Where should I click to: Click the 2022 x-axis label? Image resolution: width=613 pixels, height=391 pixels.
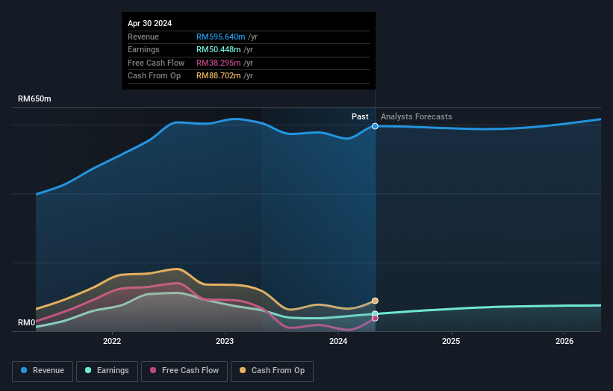coord(112,341)
